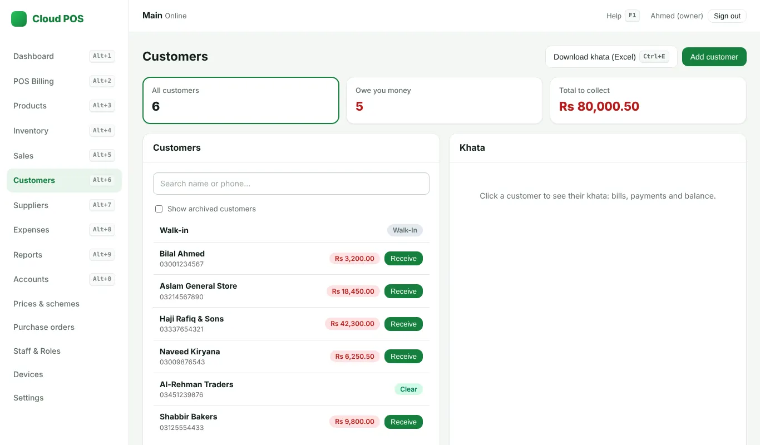Open Settings from the sidebar

(64, 398)
